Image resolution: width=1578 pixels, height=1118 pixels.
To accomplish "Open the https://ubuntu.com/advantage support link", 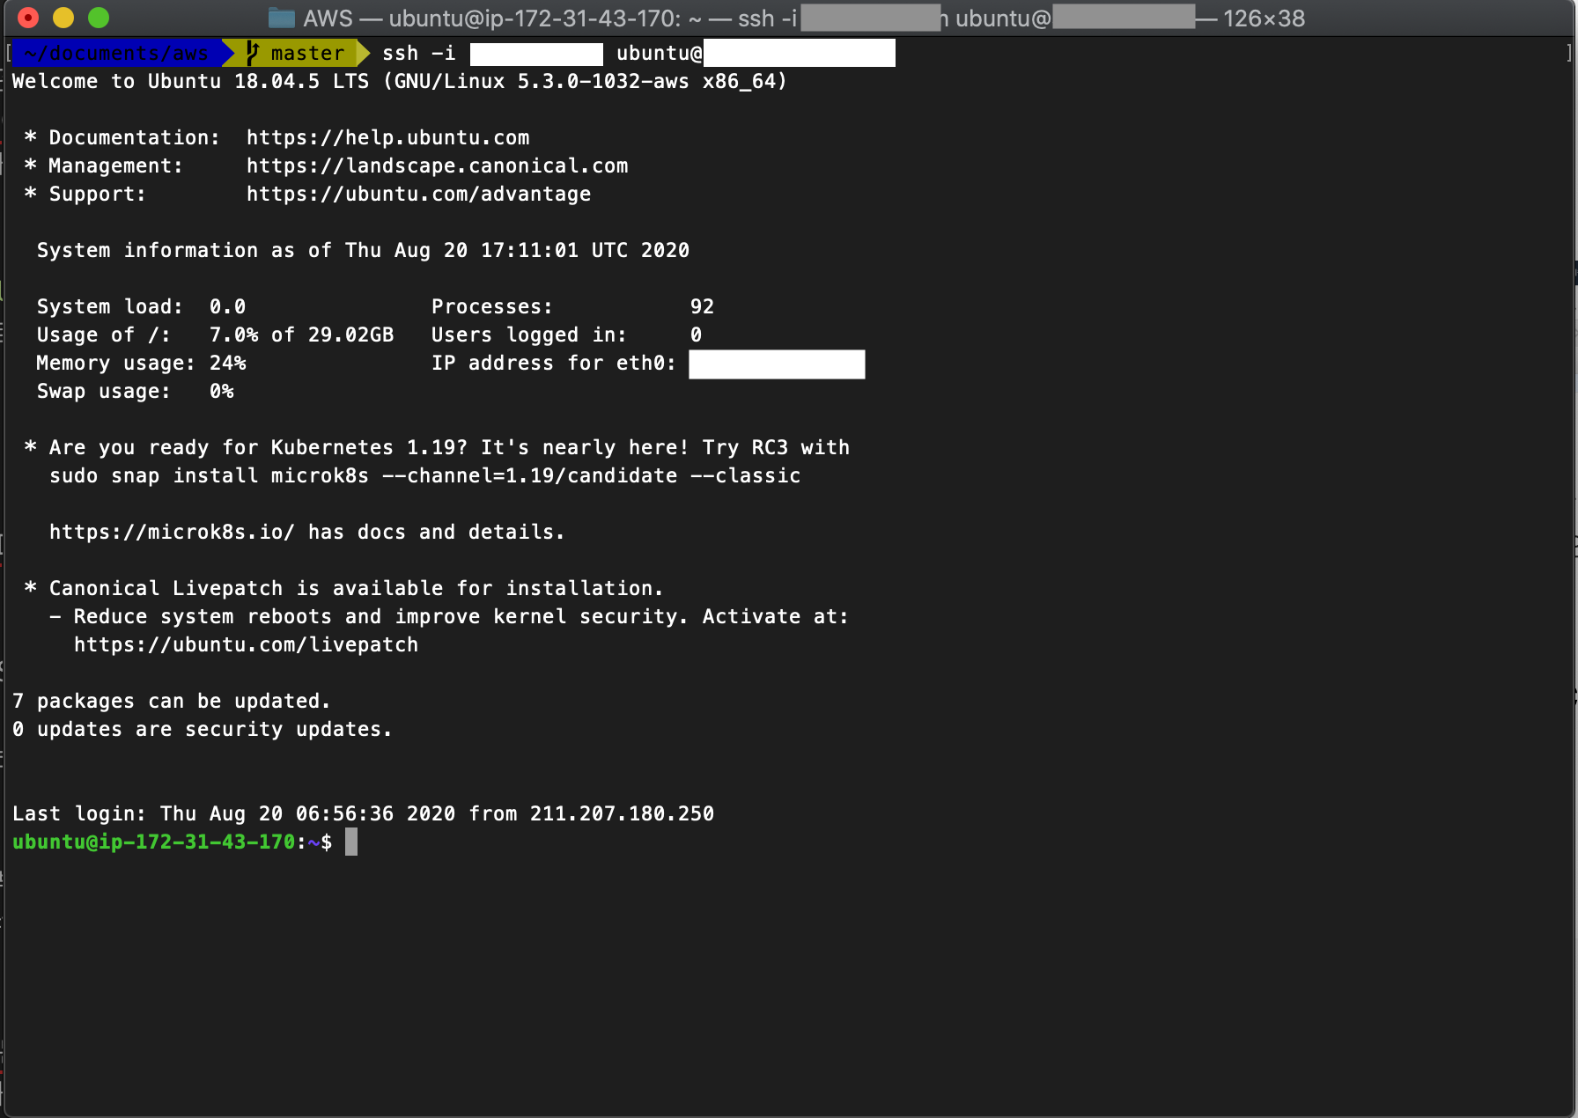I will pyautogui.click(x=418, y=194).
